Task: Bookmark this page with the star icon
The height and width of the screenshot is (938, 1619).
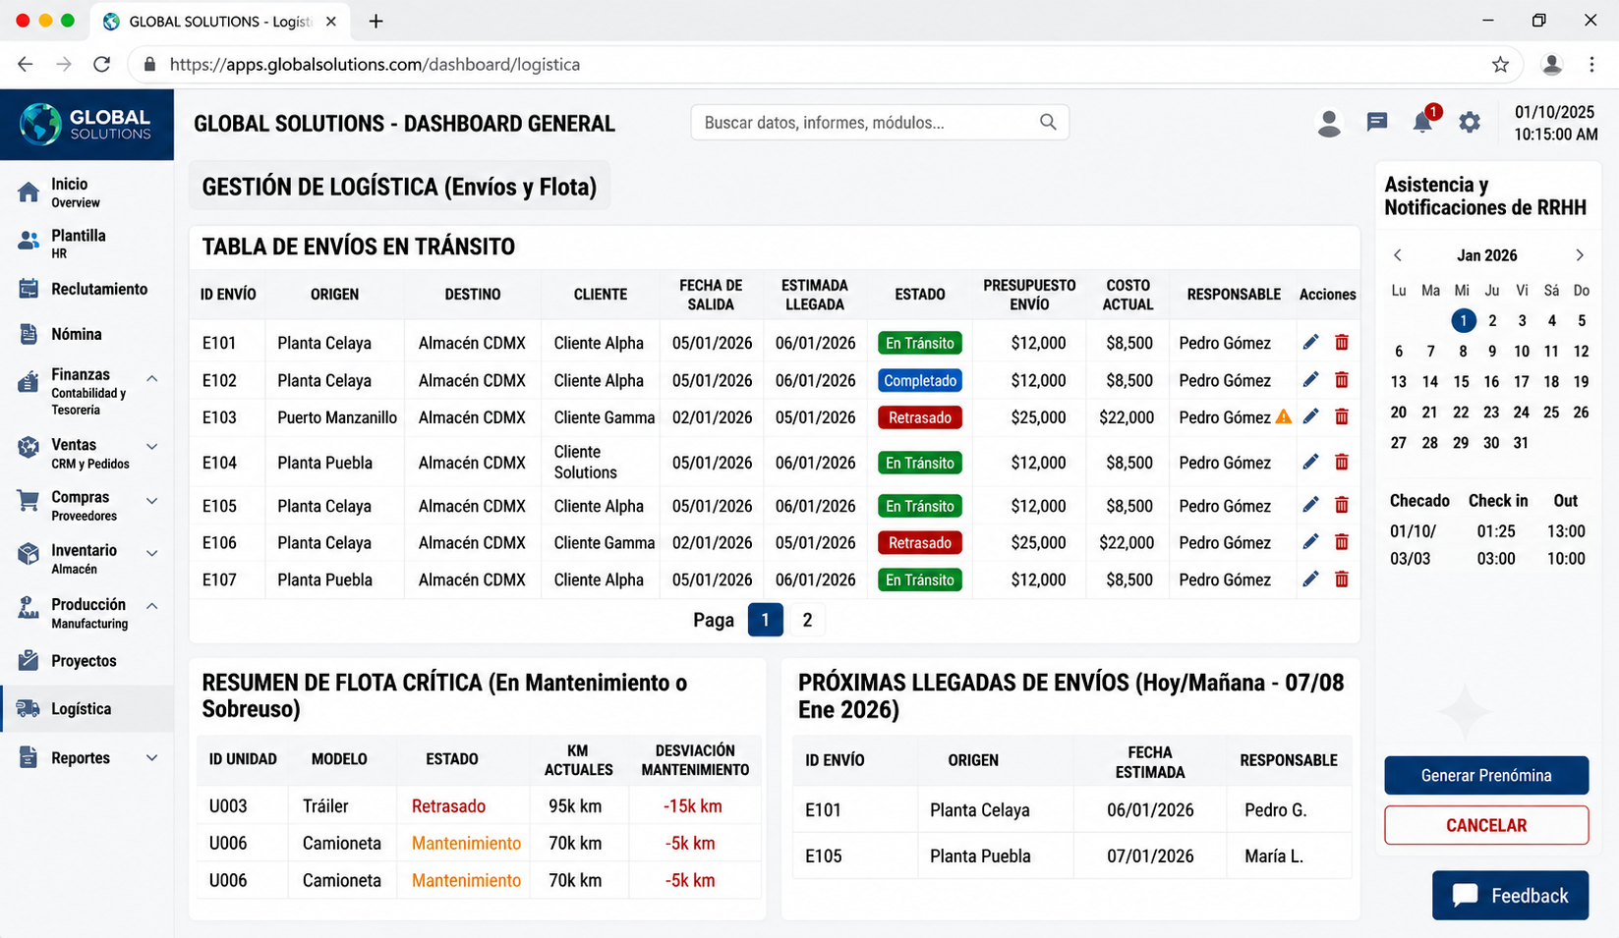Action: pos(1500,64)
